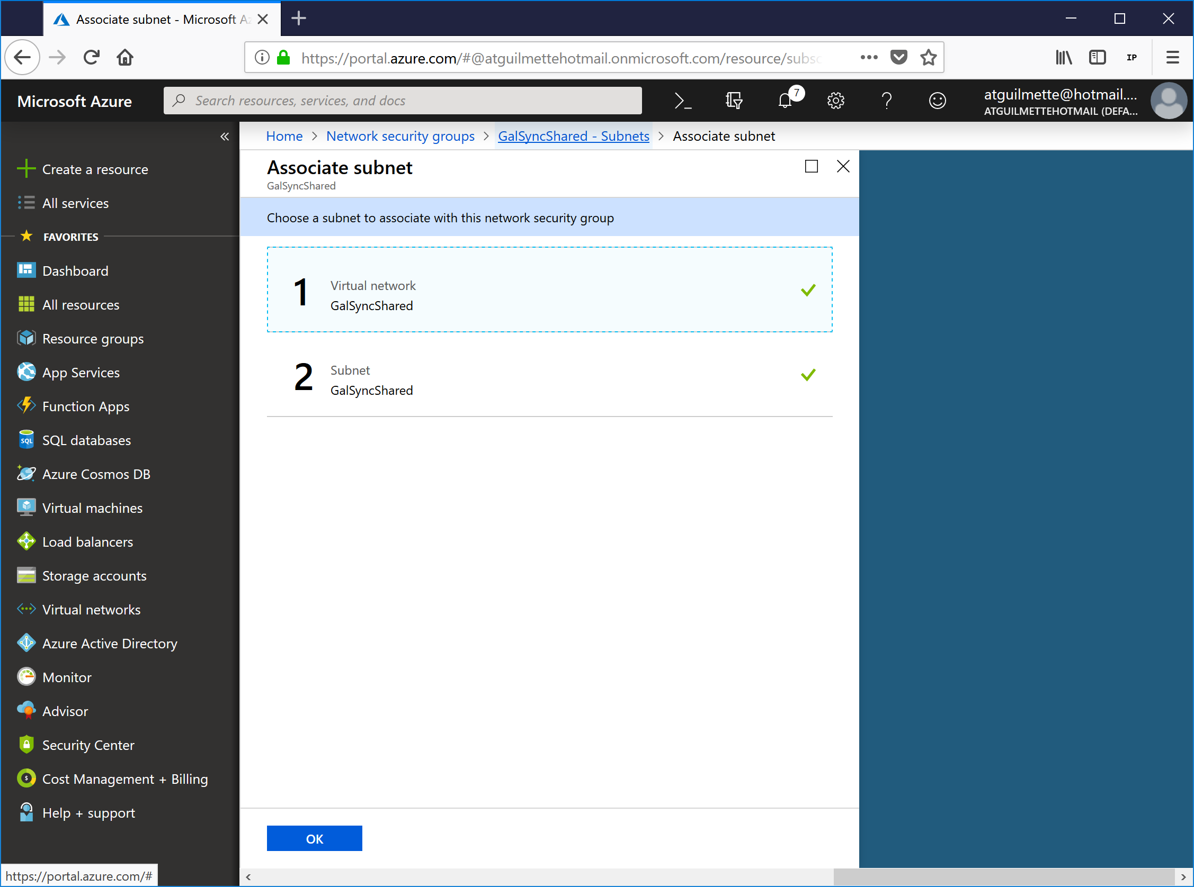Click the directory and subscription filter icon
This screenshot has height=887, width=1194.
(734, 101)
